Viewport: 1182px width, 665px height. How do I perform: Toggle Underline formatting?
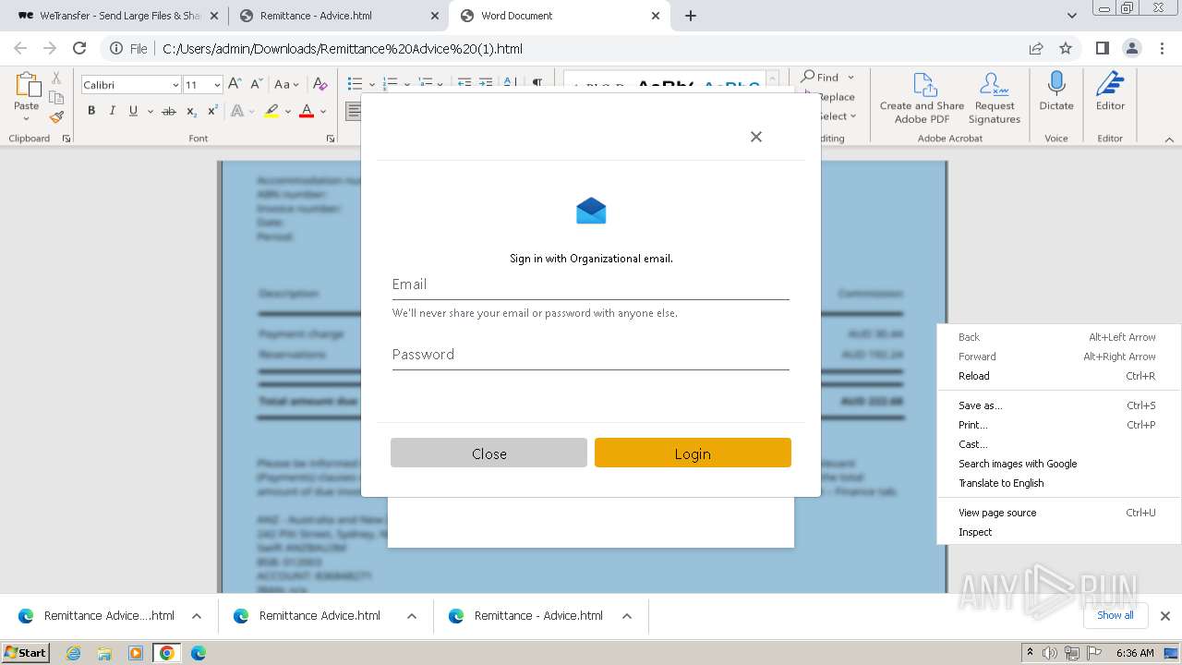tap(133, 111)
